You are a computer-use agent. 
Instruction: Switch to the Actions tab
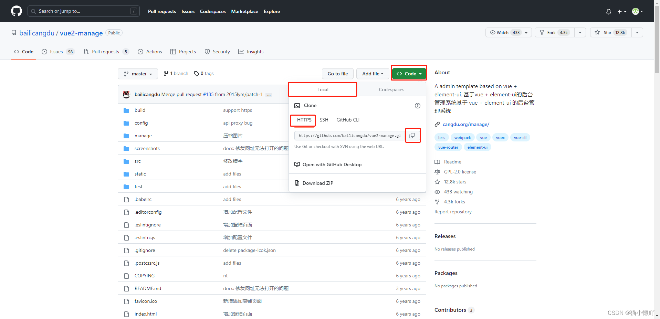tap(150, 52)
